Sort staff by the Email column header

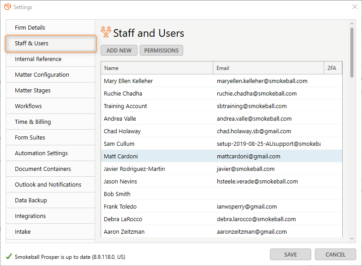coord(269,68)
